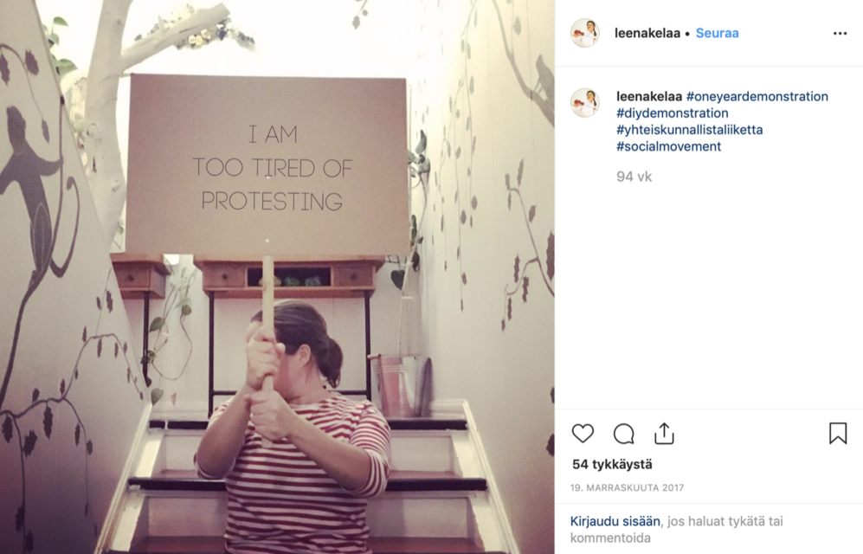Share the post via share icon
This screenshot has height=554, width=863.
(664, 433)
